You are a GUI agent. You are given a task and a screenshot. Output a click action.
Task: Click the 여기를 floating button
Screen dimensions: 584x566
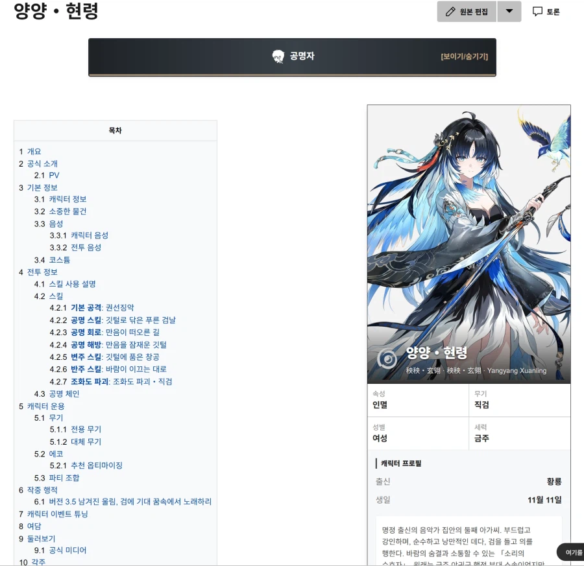pos(570,552)
